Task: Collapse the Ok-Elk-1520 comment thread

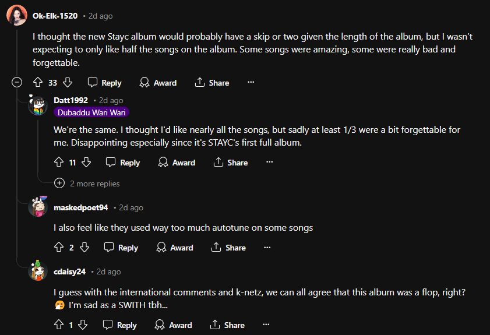Action: [17, 83]
